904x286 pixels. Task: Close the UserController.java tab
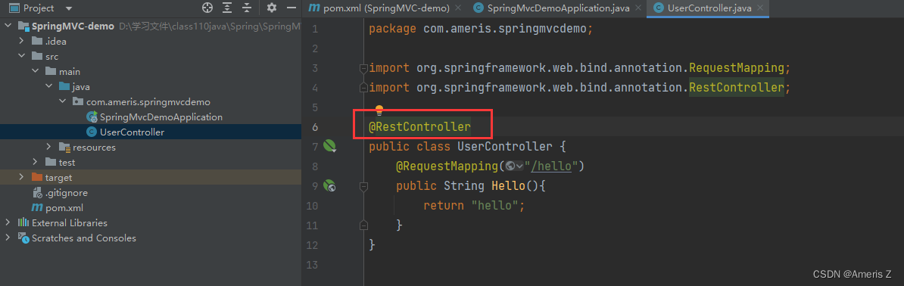point(759,8)
